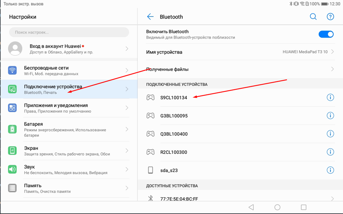
Task: Select device R2CL100300
Action: click(x=240, y=152)
